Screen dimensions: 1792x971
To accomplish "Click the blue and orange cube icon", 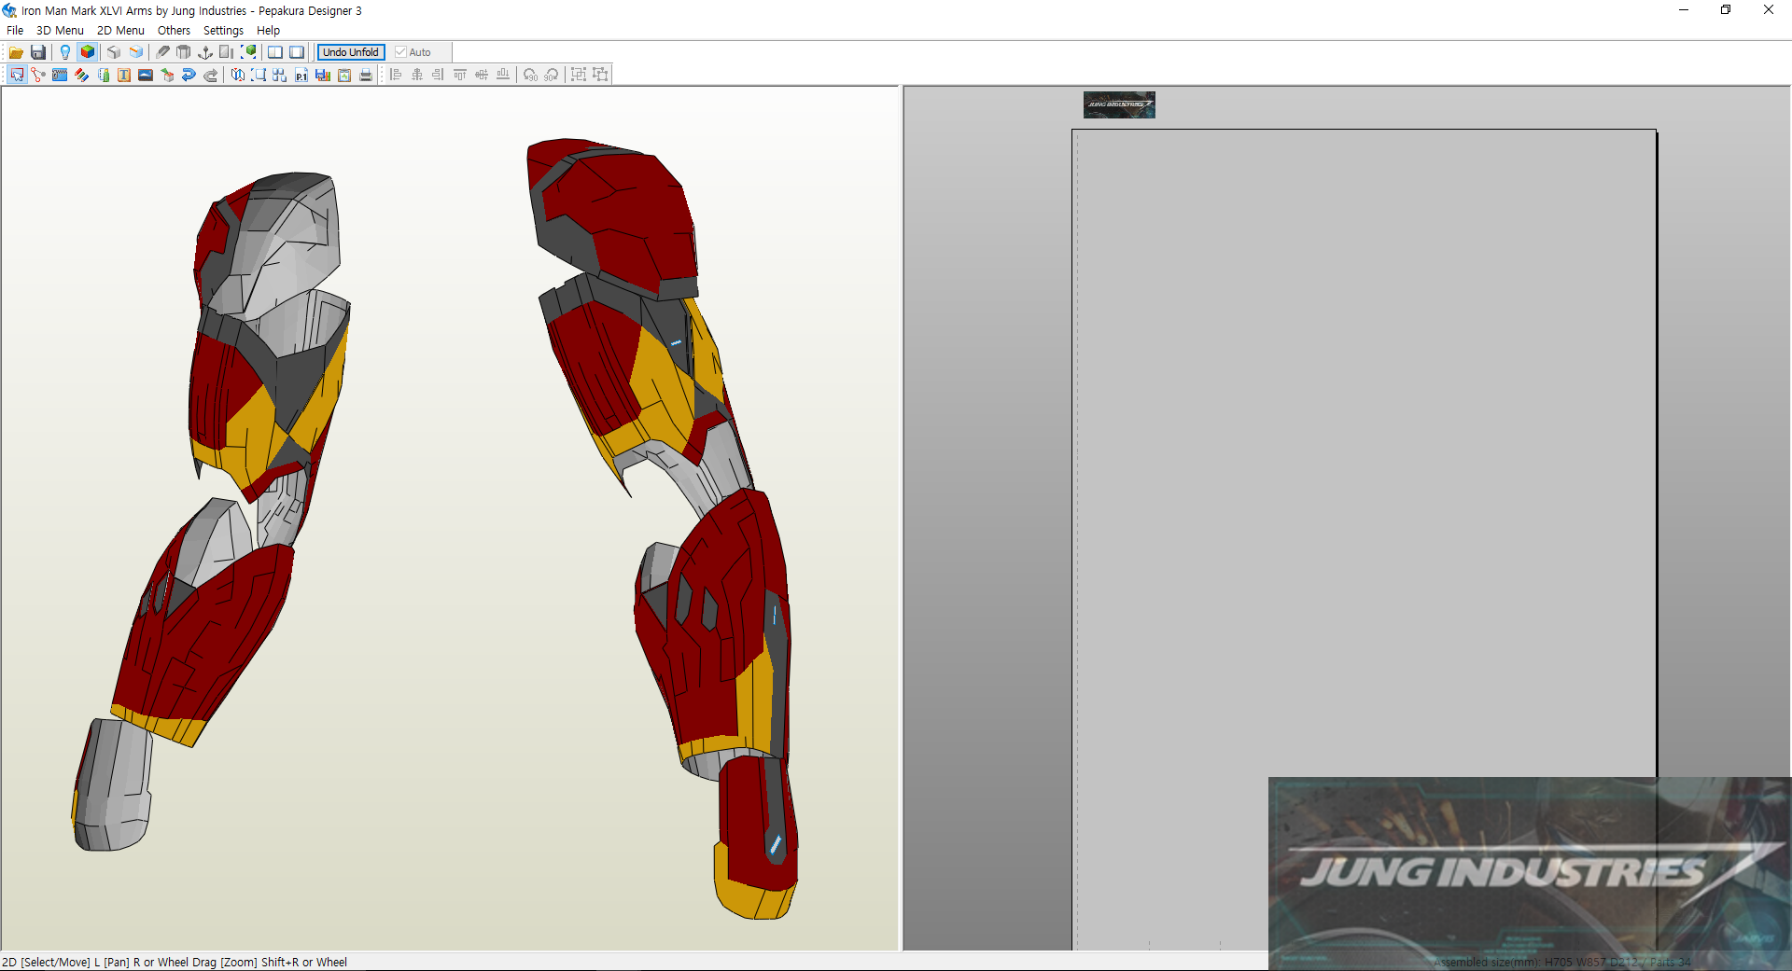I will pos(136,52).
